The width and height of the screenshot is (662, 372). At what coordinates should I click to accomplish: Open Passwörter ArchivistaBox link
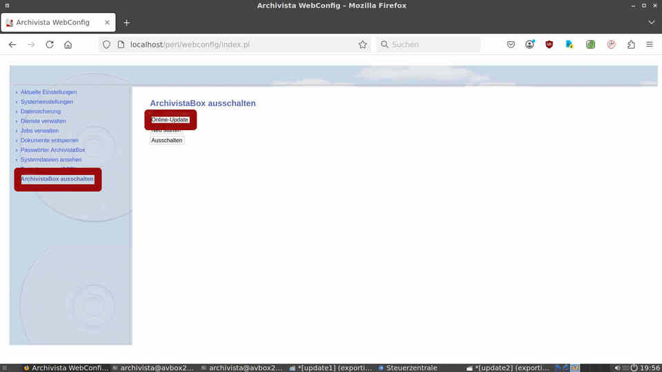[53, 150]
